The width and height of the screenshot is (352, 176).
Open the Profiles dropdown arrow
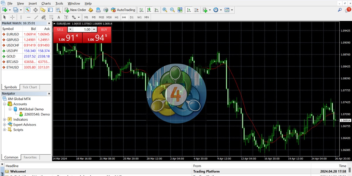click(20, 10)
